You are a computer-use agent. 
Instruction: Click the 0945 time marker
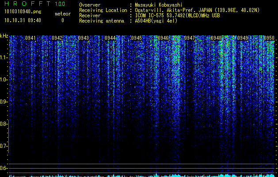[x=137, y=38]
